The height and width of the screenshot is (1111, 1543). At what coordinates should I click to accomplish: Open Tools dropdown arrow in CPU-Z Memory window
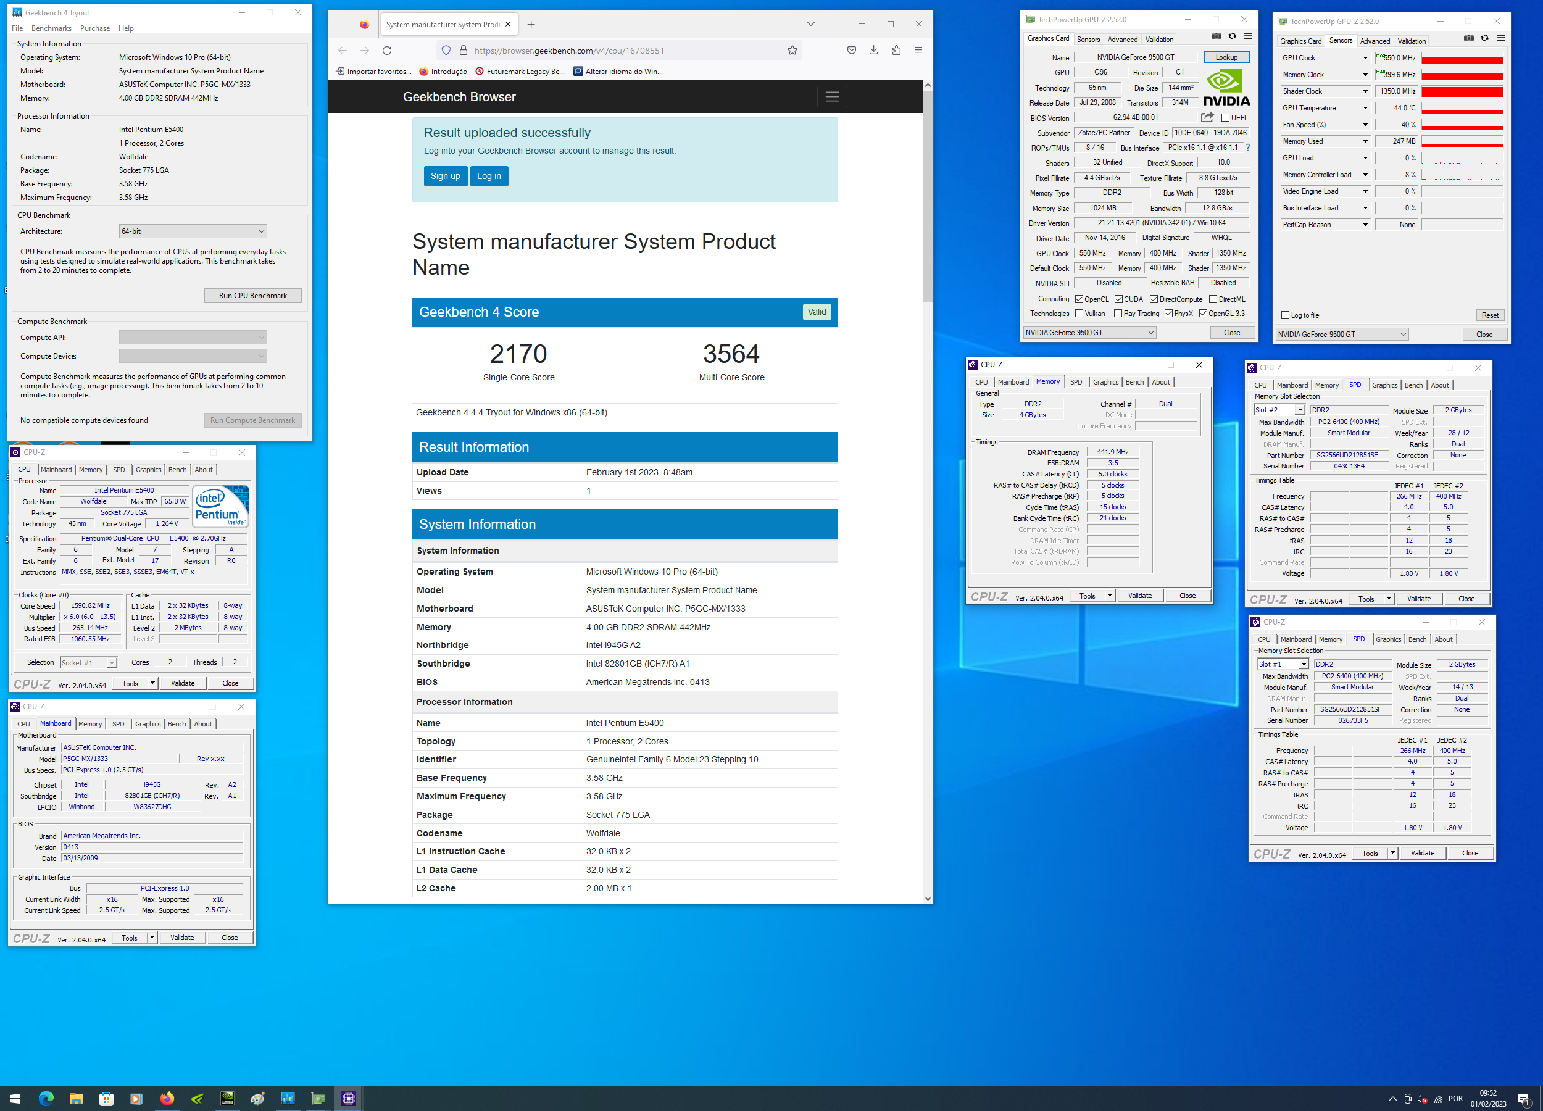click(x=1110, y=596)
